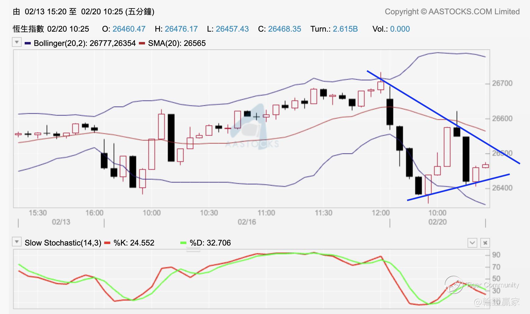This screenshot has height=314, width=530.
Task: Click the low price 26457.43
Action: coord(232,29)
